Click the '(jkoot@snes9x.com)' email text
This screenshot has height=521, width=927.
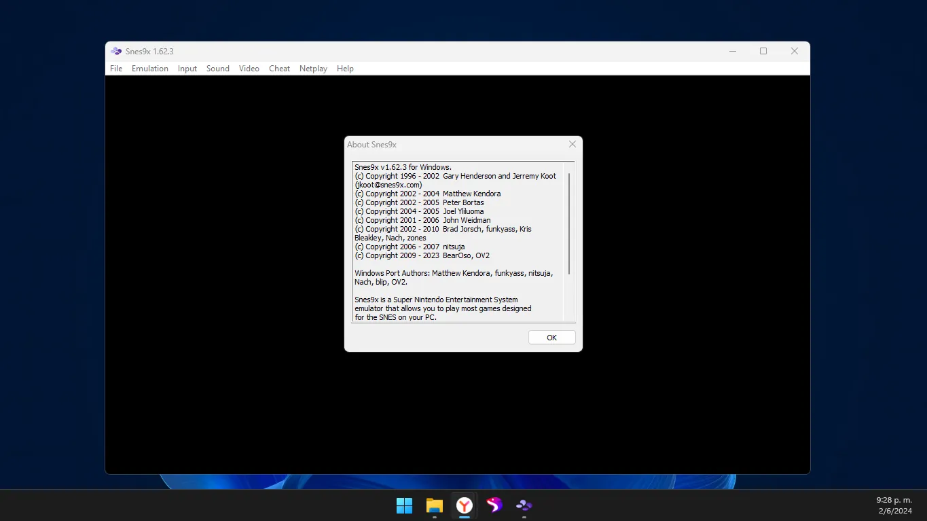tap(388, 185)
